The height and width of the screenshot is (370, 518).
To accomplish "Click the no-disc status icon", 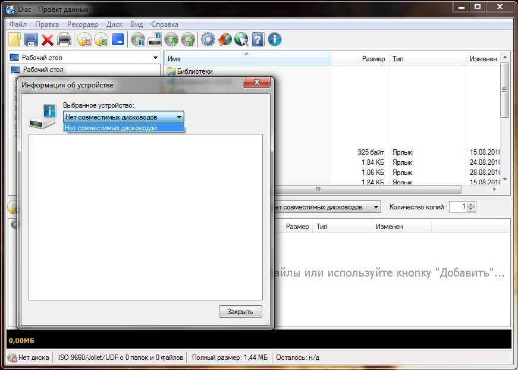I will pyautogui.click(x=12, y=358).
